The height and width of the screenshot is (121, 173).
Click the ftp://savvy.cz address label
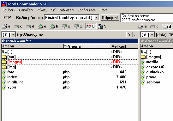tap(30, 35)
